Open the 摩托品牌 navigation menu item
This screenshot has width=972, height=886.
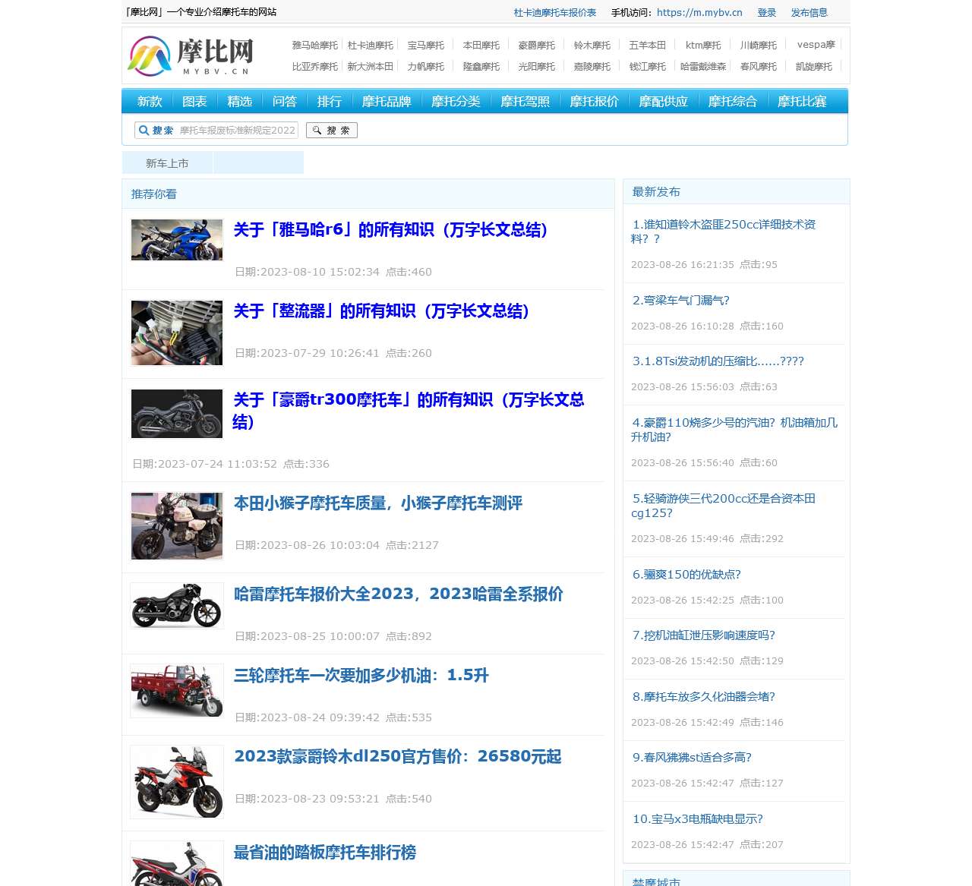(x=387, y=102)
